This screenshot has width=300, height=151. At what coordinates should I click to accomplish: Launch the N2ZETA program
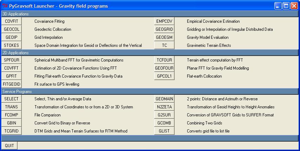[164, 107]
